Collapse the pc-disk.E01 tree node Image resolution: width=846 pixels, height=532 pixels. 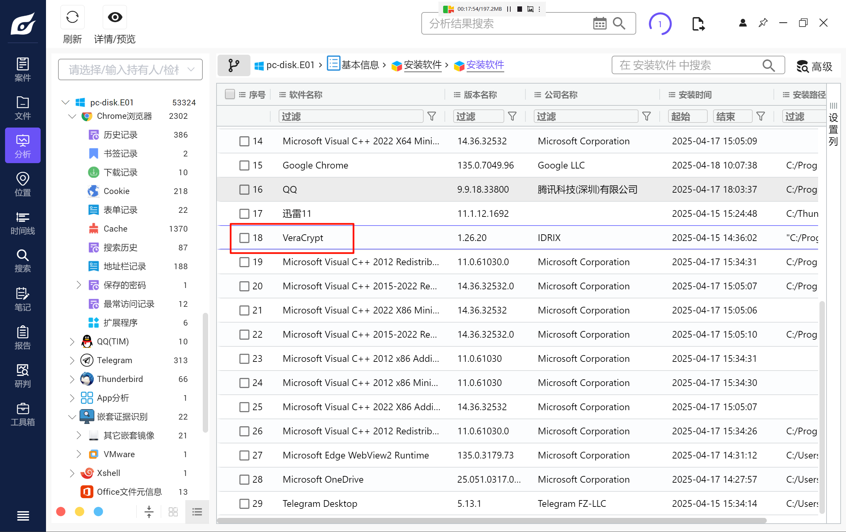65,102
